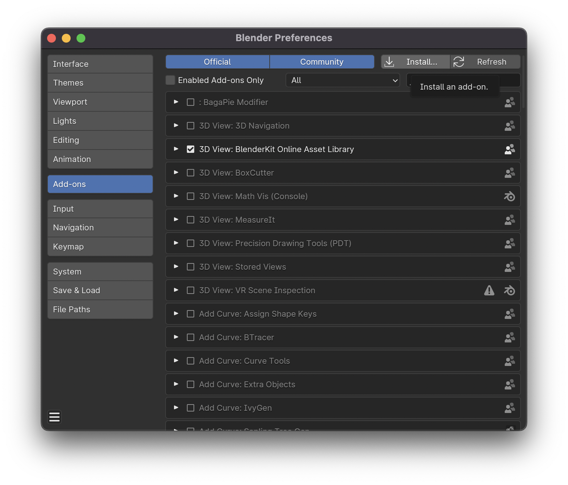The height and width of the screenshot is (485, 568).
Task: Expand 3D Navigation add-on details
Action: tap(176, 125)
